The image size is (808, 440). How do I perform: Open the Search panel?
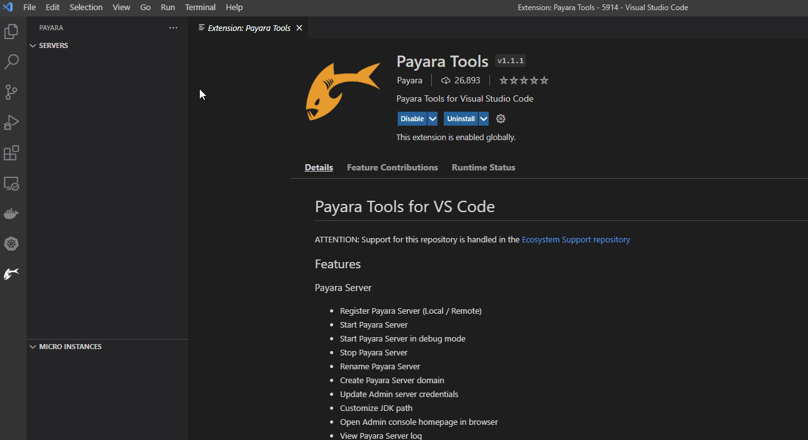(11, 61)
